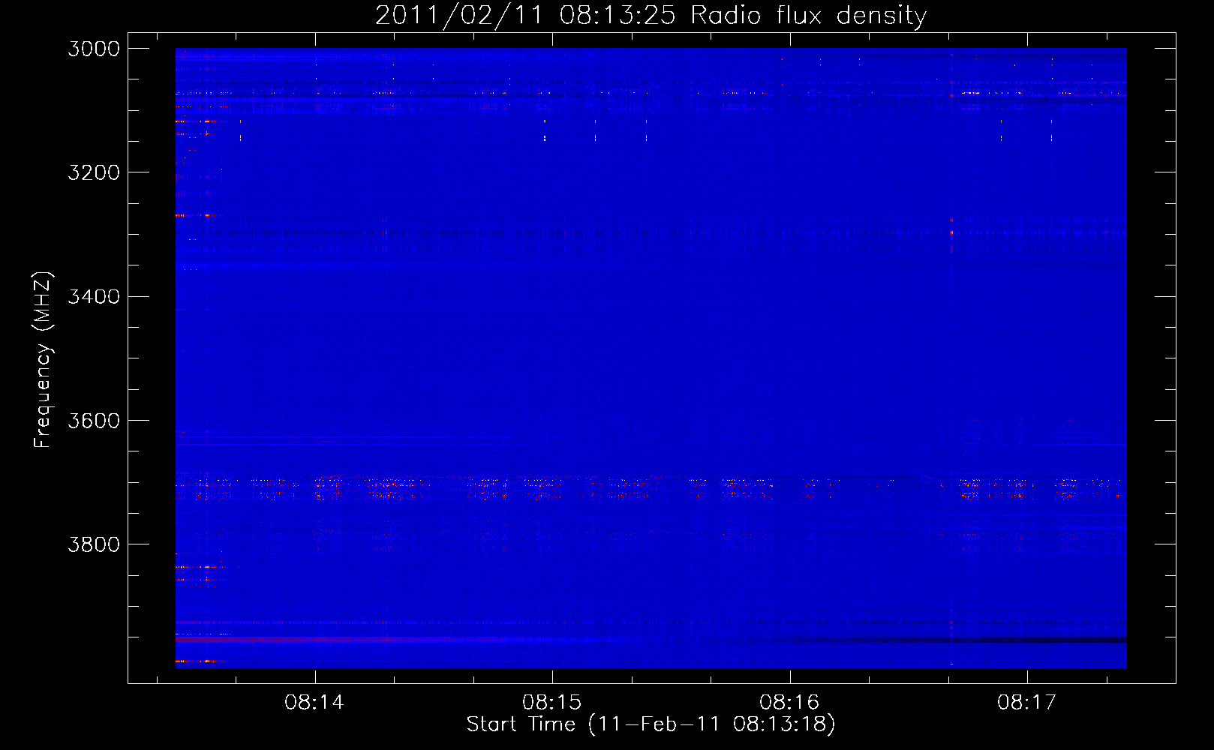Click the 3200 frequency tick label
Viewport: 1214px width, 750px height.
click(94, 172)
